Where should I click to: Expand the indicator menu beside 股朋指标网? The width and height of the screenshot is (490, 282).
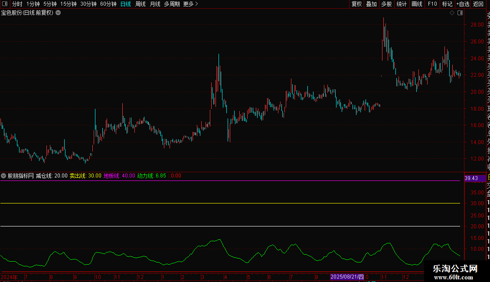[x=3, y=176]
